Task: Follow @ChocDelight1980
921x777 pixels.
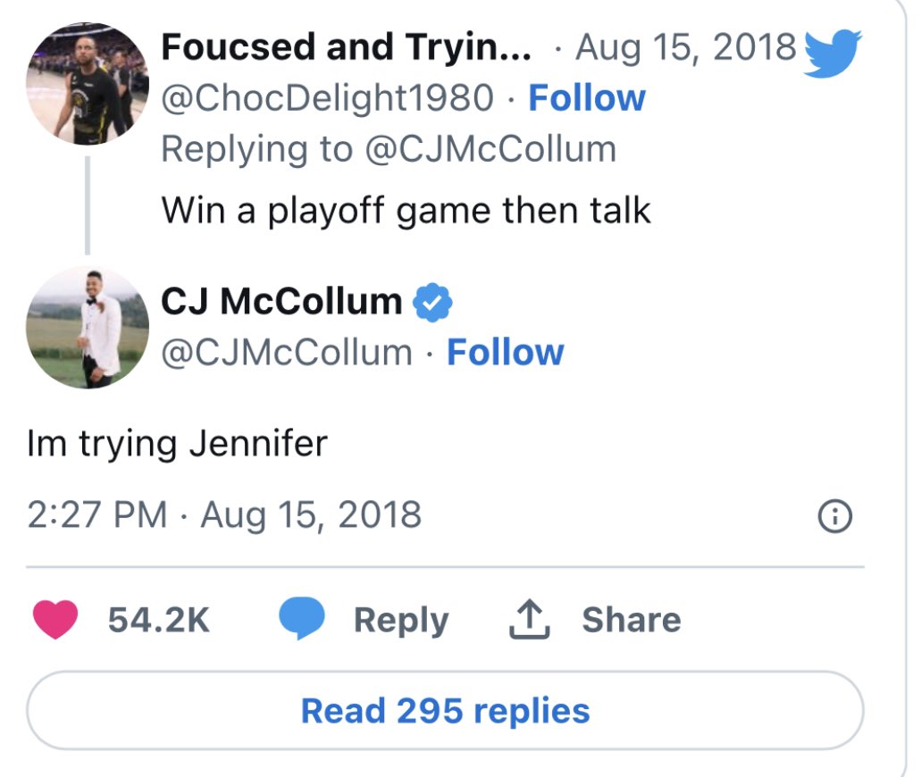Action: click(x=587, y=98)
